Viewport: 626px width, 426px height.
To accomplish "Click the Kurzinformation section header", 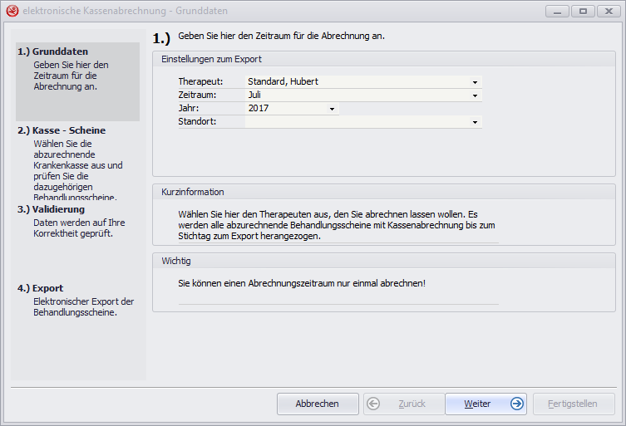I will coord(192,192).
